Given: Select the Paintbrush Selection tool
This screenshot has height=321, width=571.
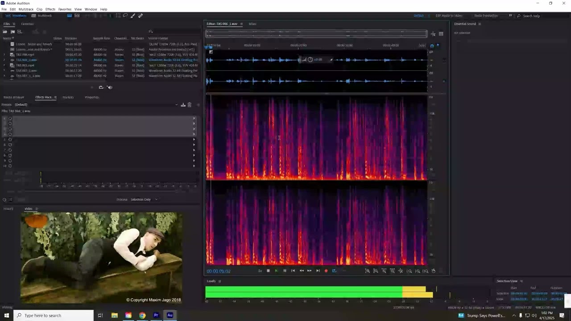Looking at the screenshot, I should coord(133,16).
